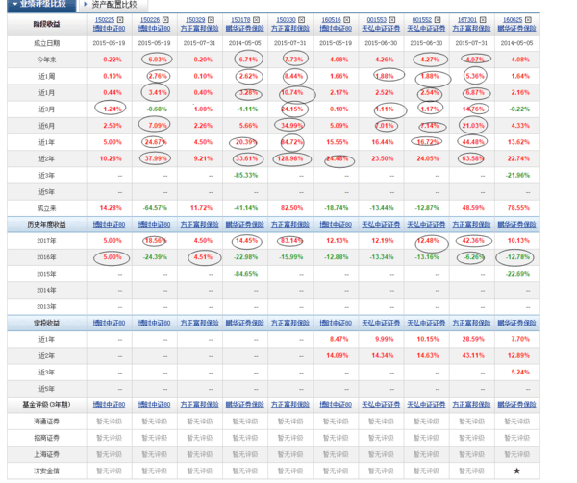The height and width of the screenshot is (483, 577).
Task: Click the -84.65% value in 2015年 row
Action: (246, 274)
